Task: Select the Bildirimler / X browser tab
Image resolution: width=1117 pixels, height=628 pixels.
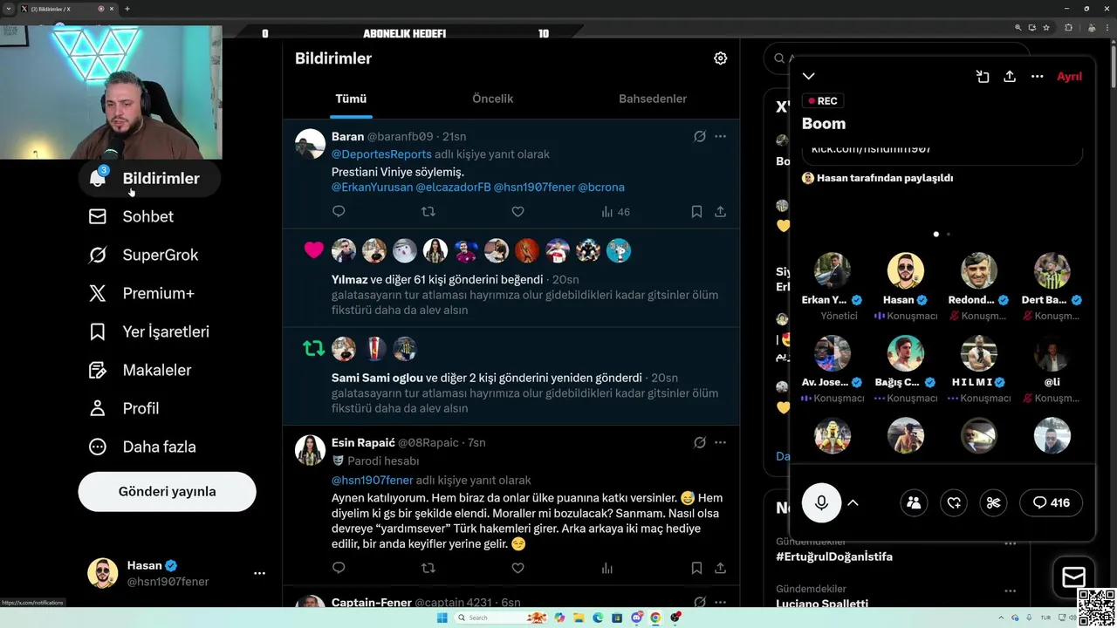Action: coord(68,9)
